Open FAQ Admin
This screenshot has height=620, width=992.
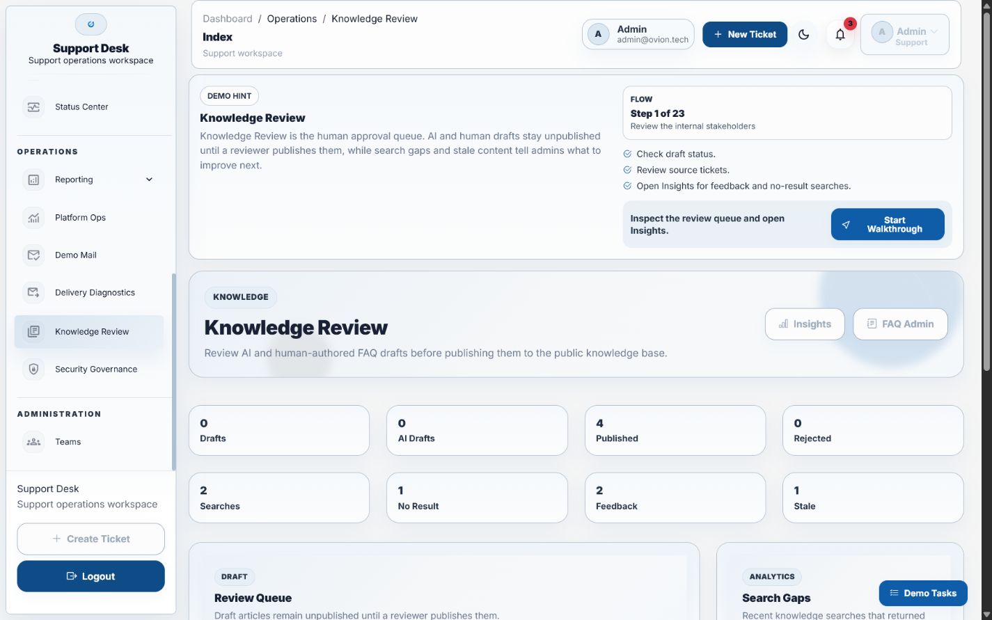point(900,324)
